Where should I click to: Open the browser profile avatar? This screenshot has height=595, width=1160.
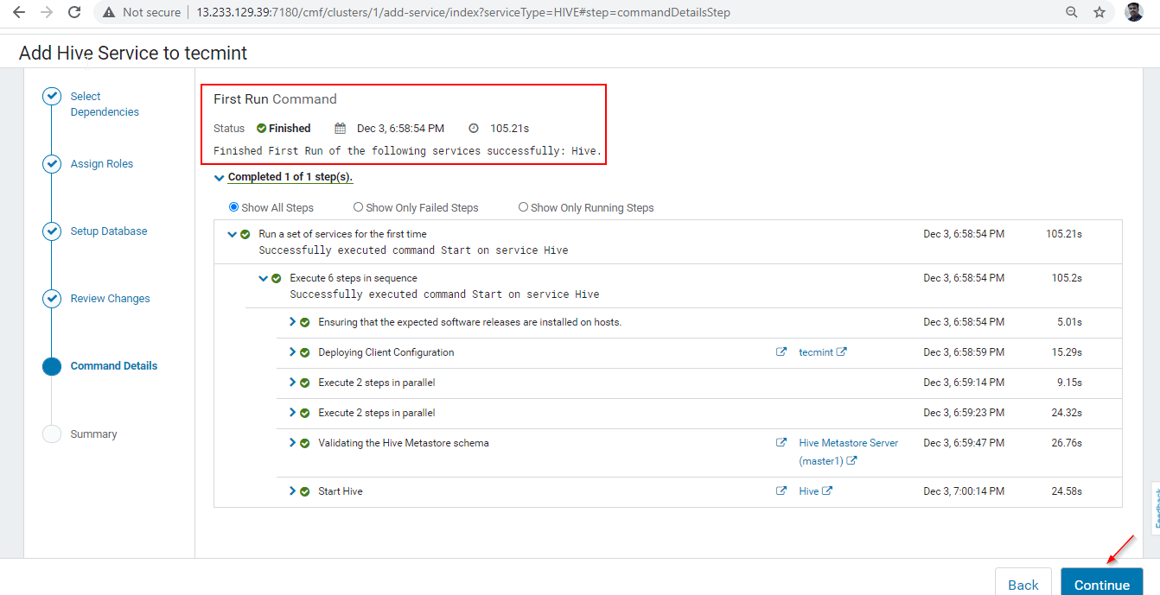pyautogui.click(x=1133, y=12)
